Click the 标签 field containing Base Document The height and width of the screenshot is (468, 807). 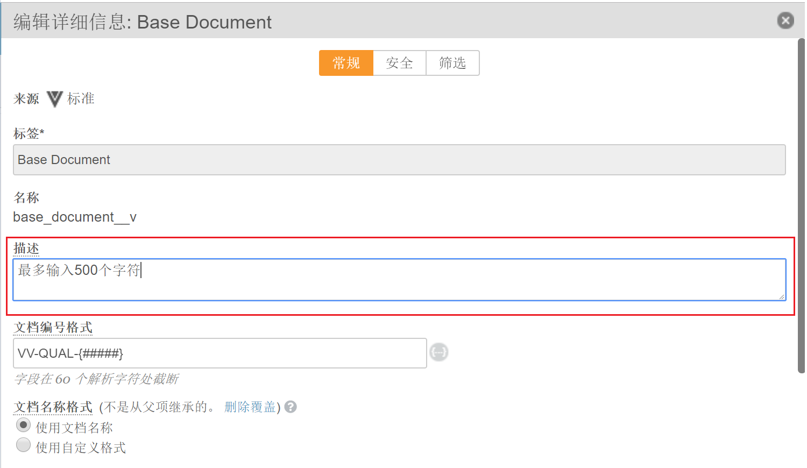(399, 160)
